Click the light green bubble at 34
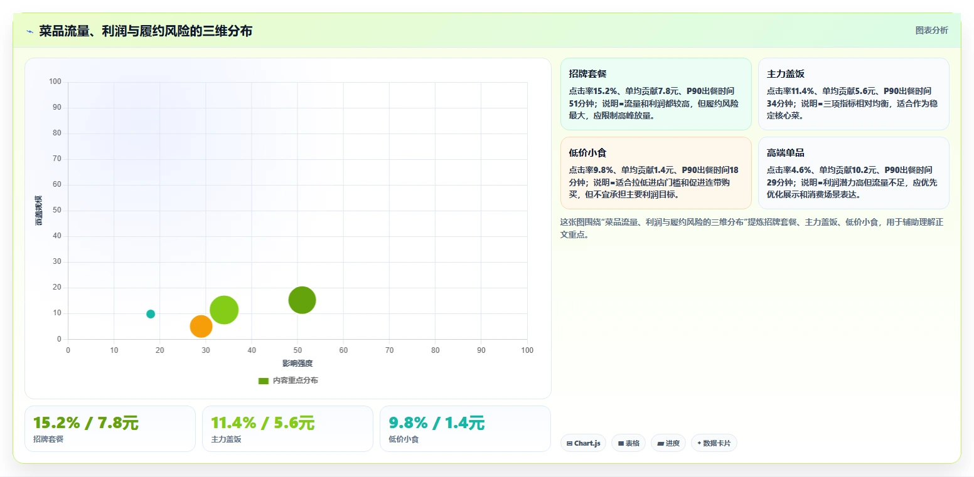Viewport: 974px width, 477px height. tap(224, 310)
